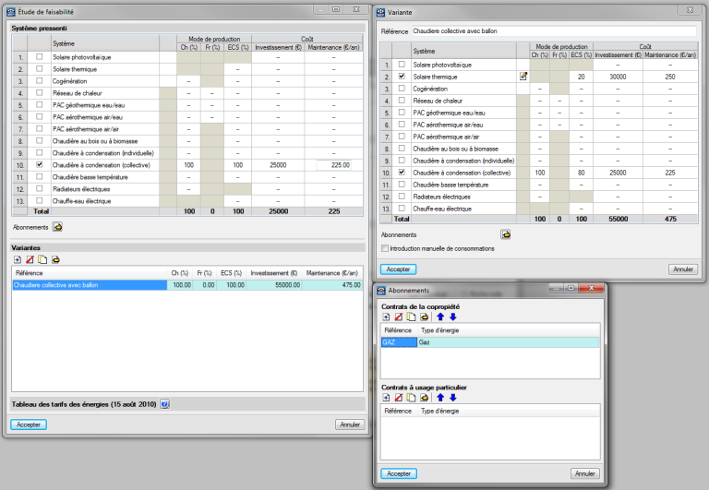
Task: Check Solaire photovoltaïque in Système pressenti
Action: pos(40,57)
